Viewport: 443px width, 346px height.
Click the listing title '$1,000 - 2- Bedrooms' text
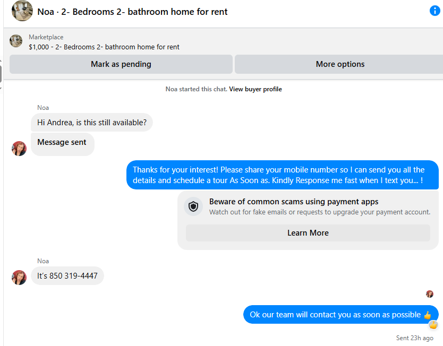click(x=104, y=47)
